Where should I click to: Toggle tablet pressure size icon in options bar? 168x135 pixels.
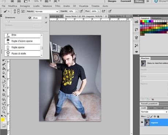coord(110,11)
